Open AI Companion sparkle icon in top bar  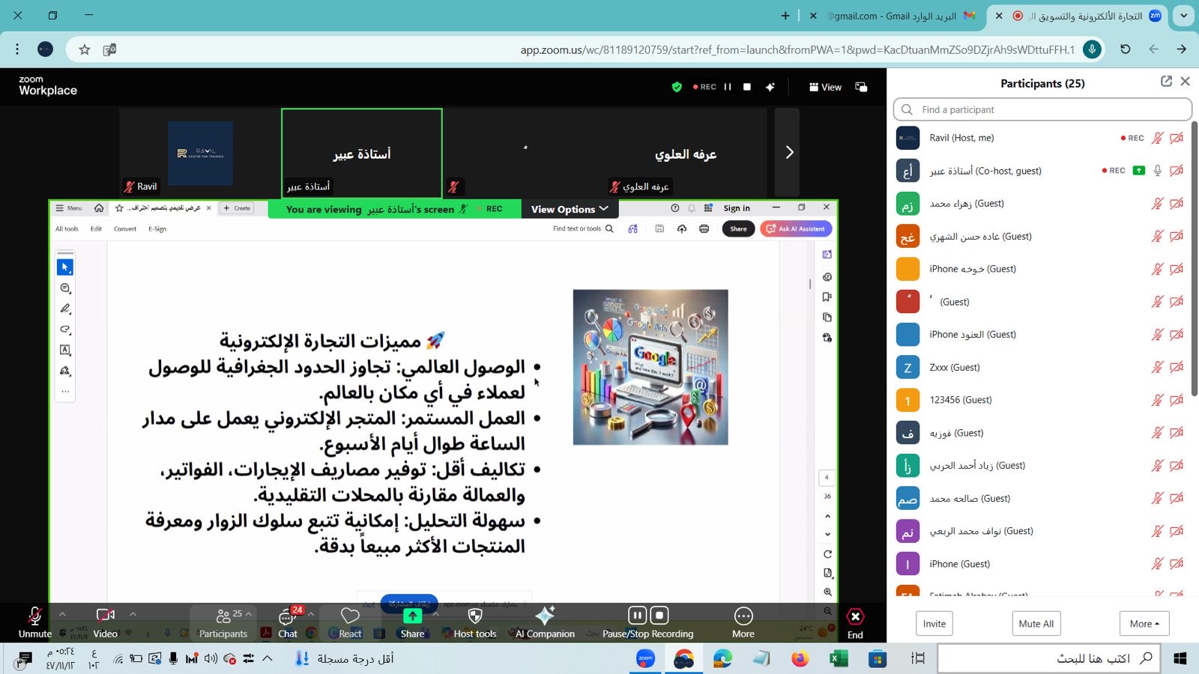770,87
